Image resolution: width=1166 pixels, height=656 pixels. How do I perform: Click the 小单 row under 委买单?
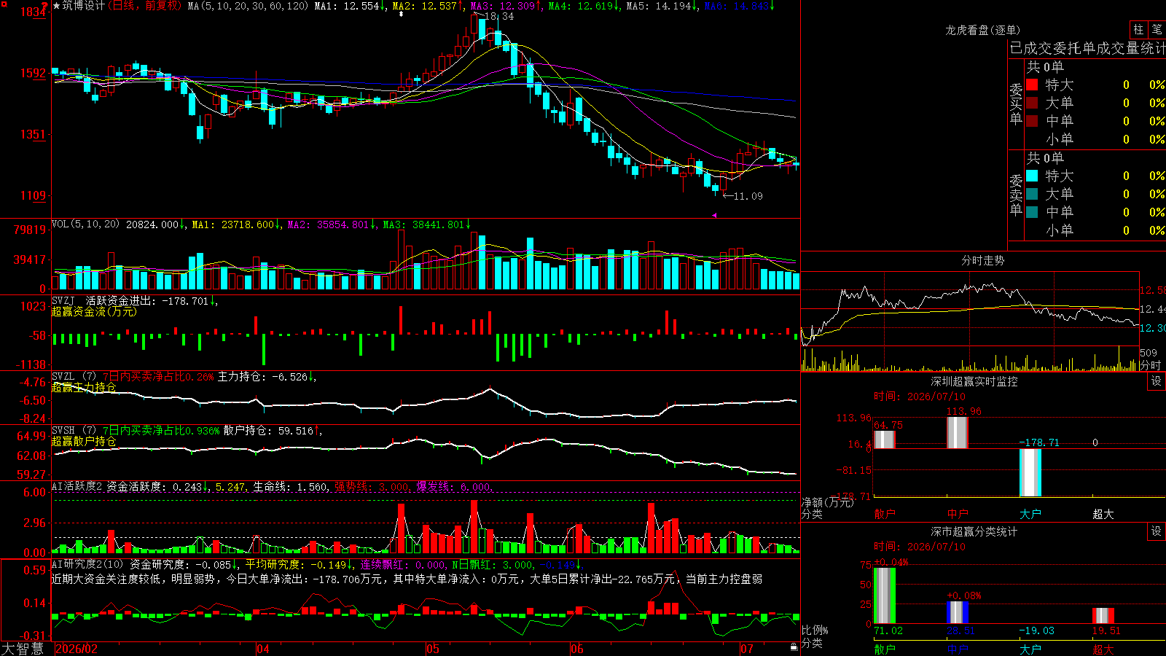pos(1095,139)
